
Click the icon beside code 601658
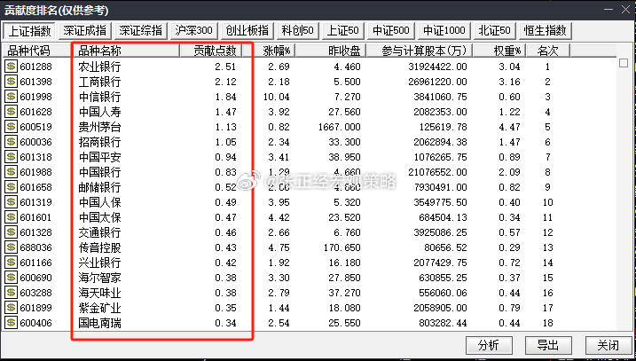pos(11,187)
